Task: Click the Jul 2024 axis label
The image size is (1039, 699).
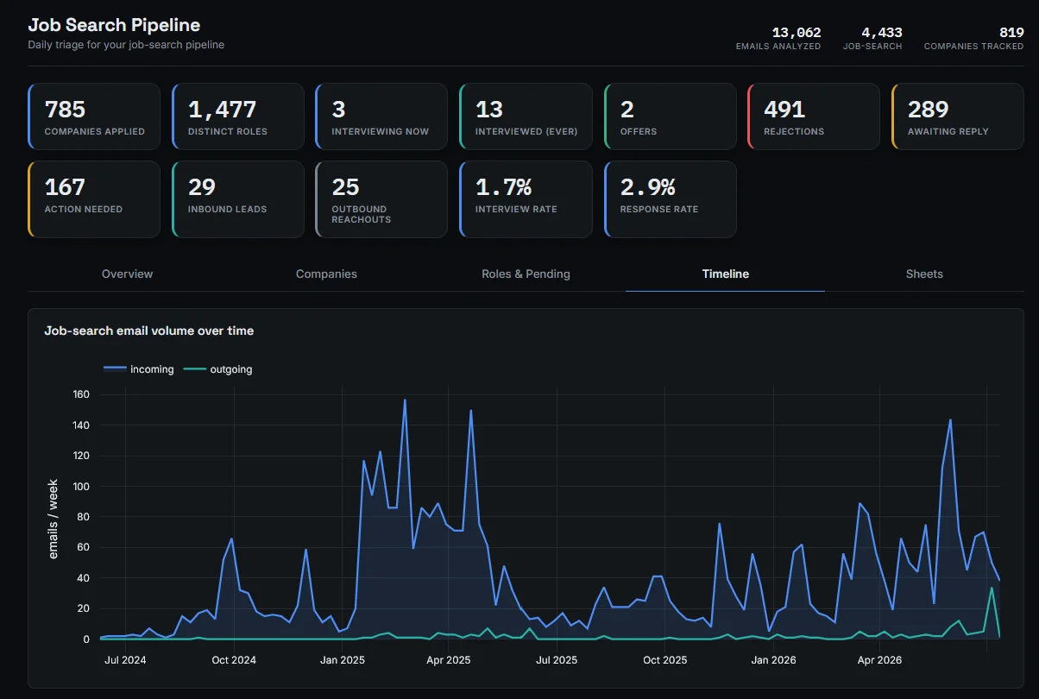Action: [x=125, y=660]
